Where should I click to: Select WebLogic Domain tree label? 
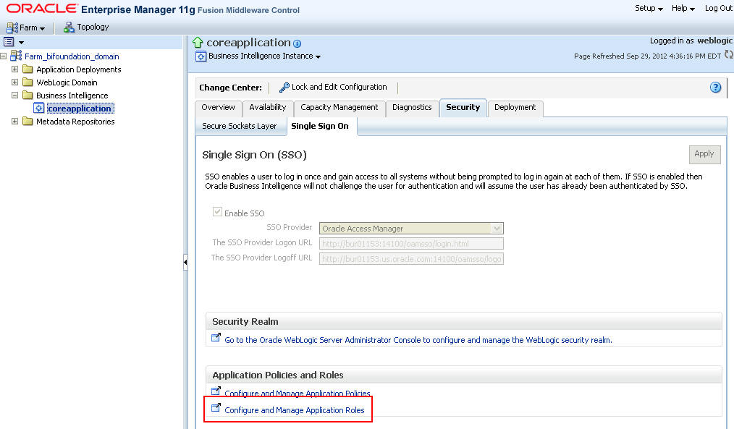tap(67, 82)
